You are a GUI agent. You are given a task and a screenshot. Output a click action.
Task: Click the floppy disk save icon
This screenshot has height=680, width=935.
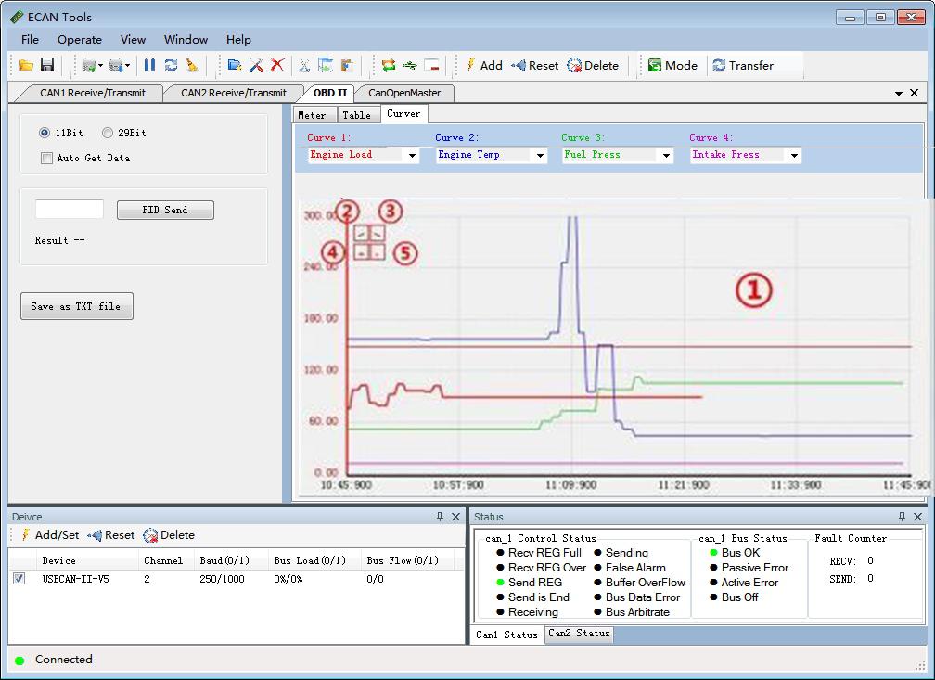[46, 65]
